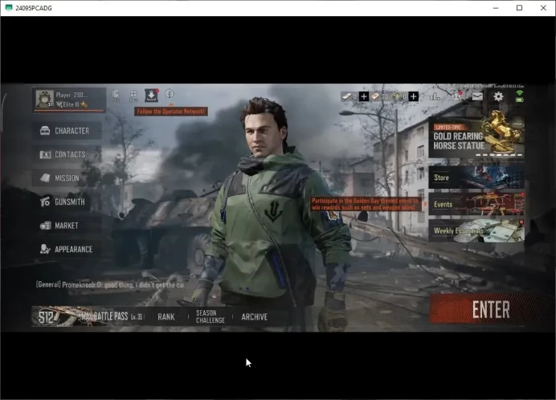Open the leaderboard bar-chart icon
Viewport: 556px width, 400px height.
435,96
